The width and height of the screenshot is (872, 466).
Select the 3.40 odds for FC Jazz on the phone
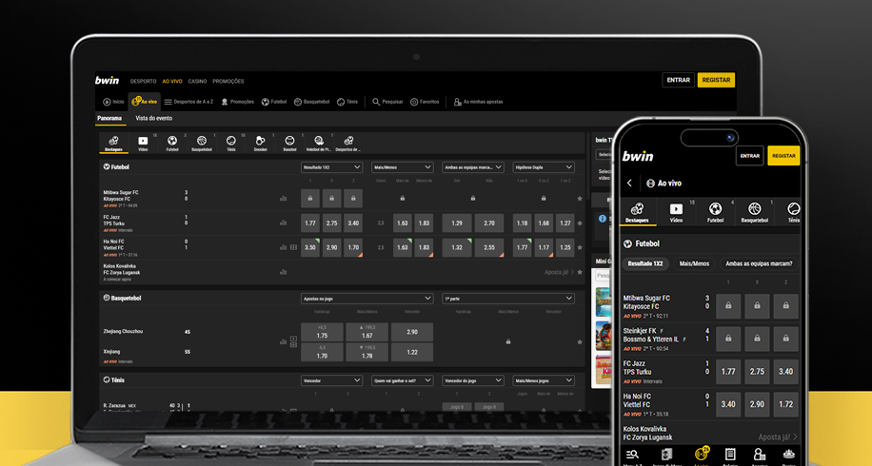point(785,372)
